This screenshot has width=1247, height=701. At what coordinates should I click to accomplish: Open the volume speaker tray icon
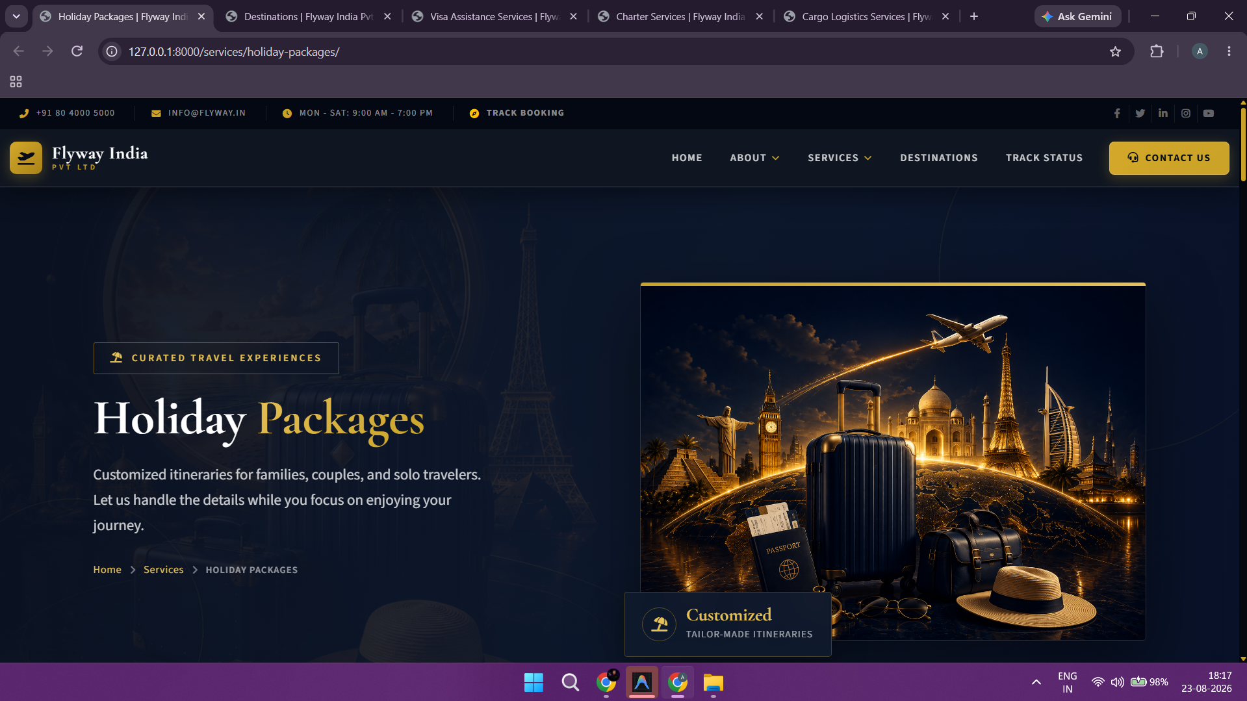[x=1117, y=682]
